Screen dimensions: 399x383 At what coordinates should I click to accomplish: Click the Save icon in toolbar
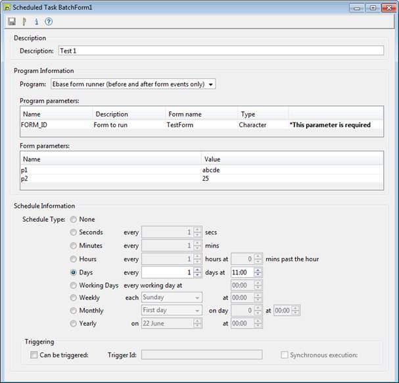coord(12,22)
